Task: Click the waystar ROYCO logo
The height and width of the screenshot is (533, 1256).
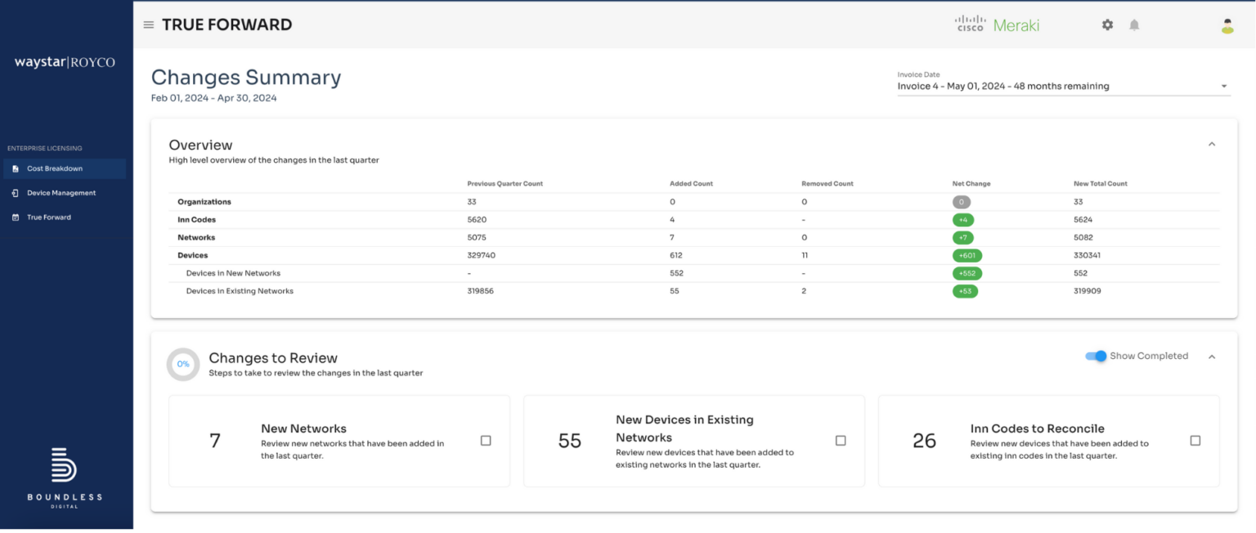Action: [65, 62]
